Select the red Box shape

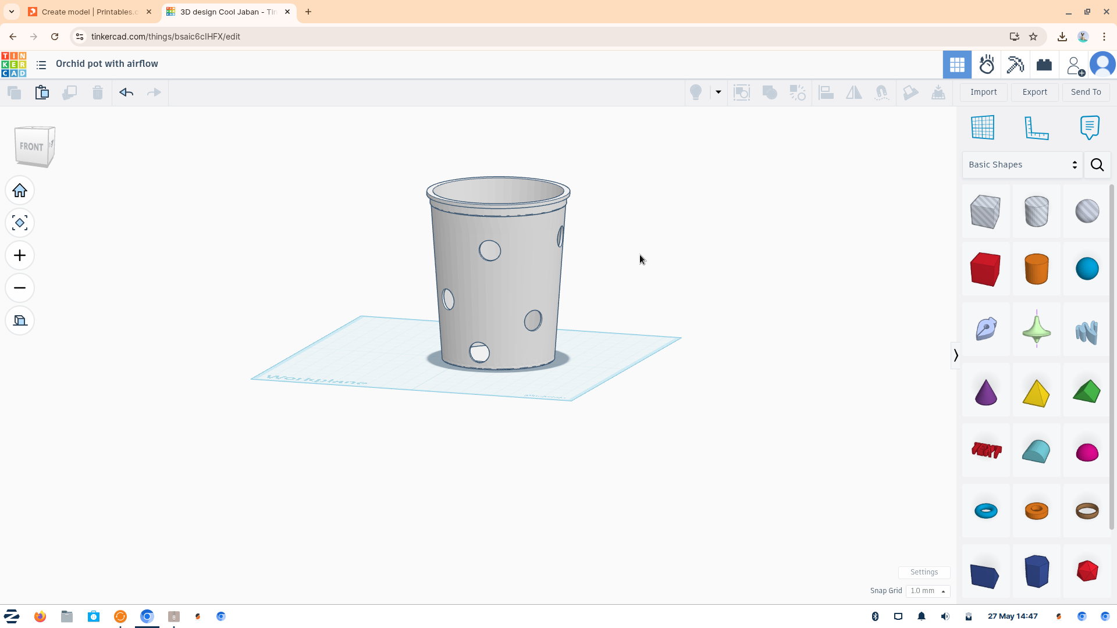pyautogui.click(x=986, y=269)
